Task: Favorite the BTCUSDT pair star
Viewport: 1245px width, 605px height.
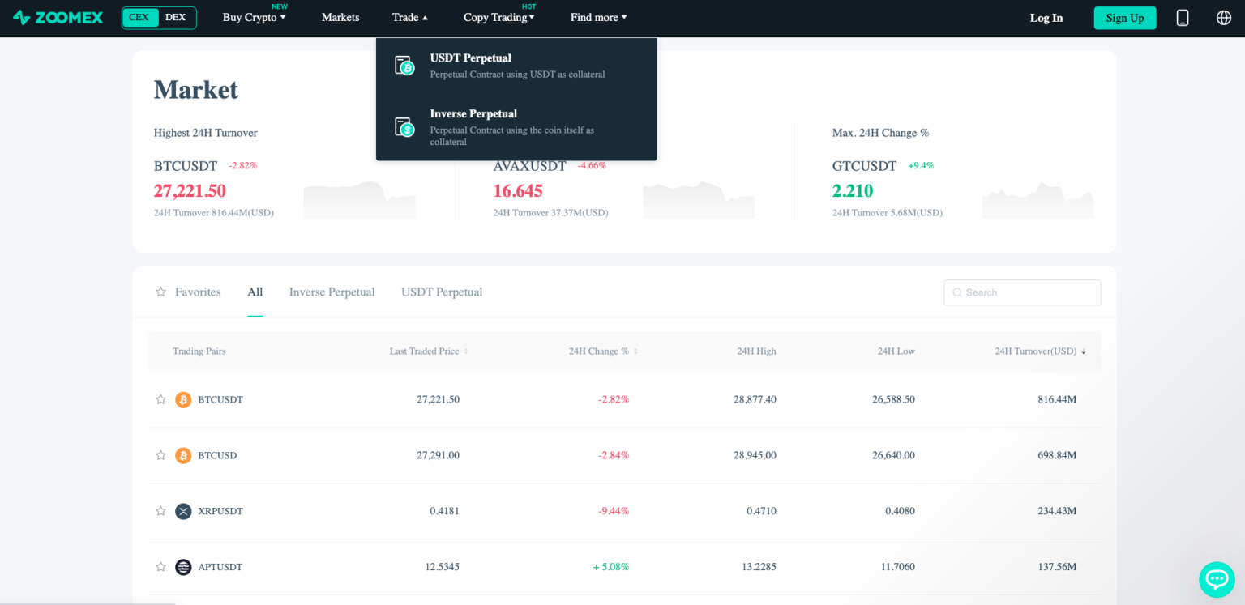Action: [x=160, y=399]
